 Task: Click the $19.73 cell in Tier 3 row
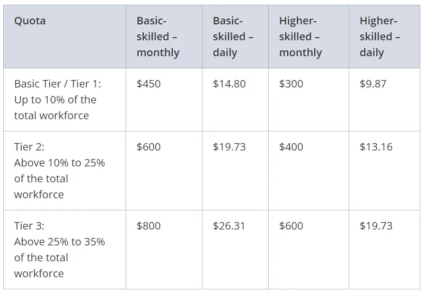(x=384, y=250)
